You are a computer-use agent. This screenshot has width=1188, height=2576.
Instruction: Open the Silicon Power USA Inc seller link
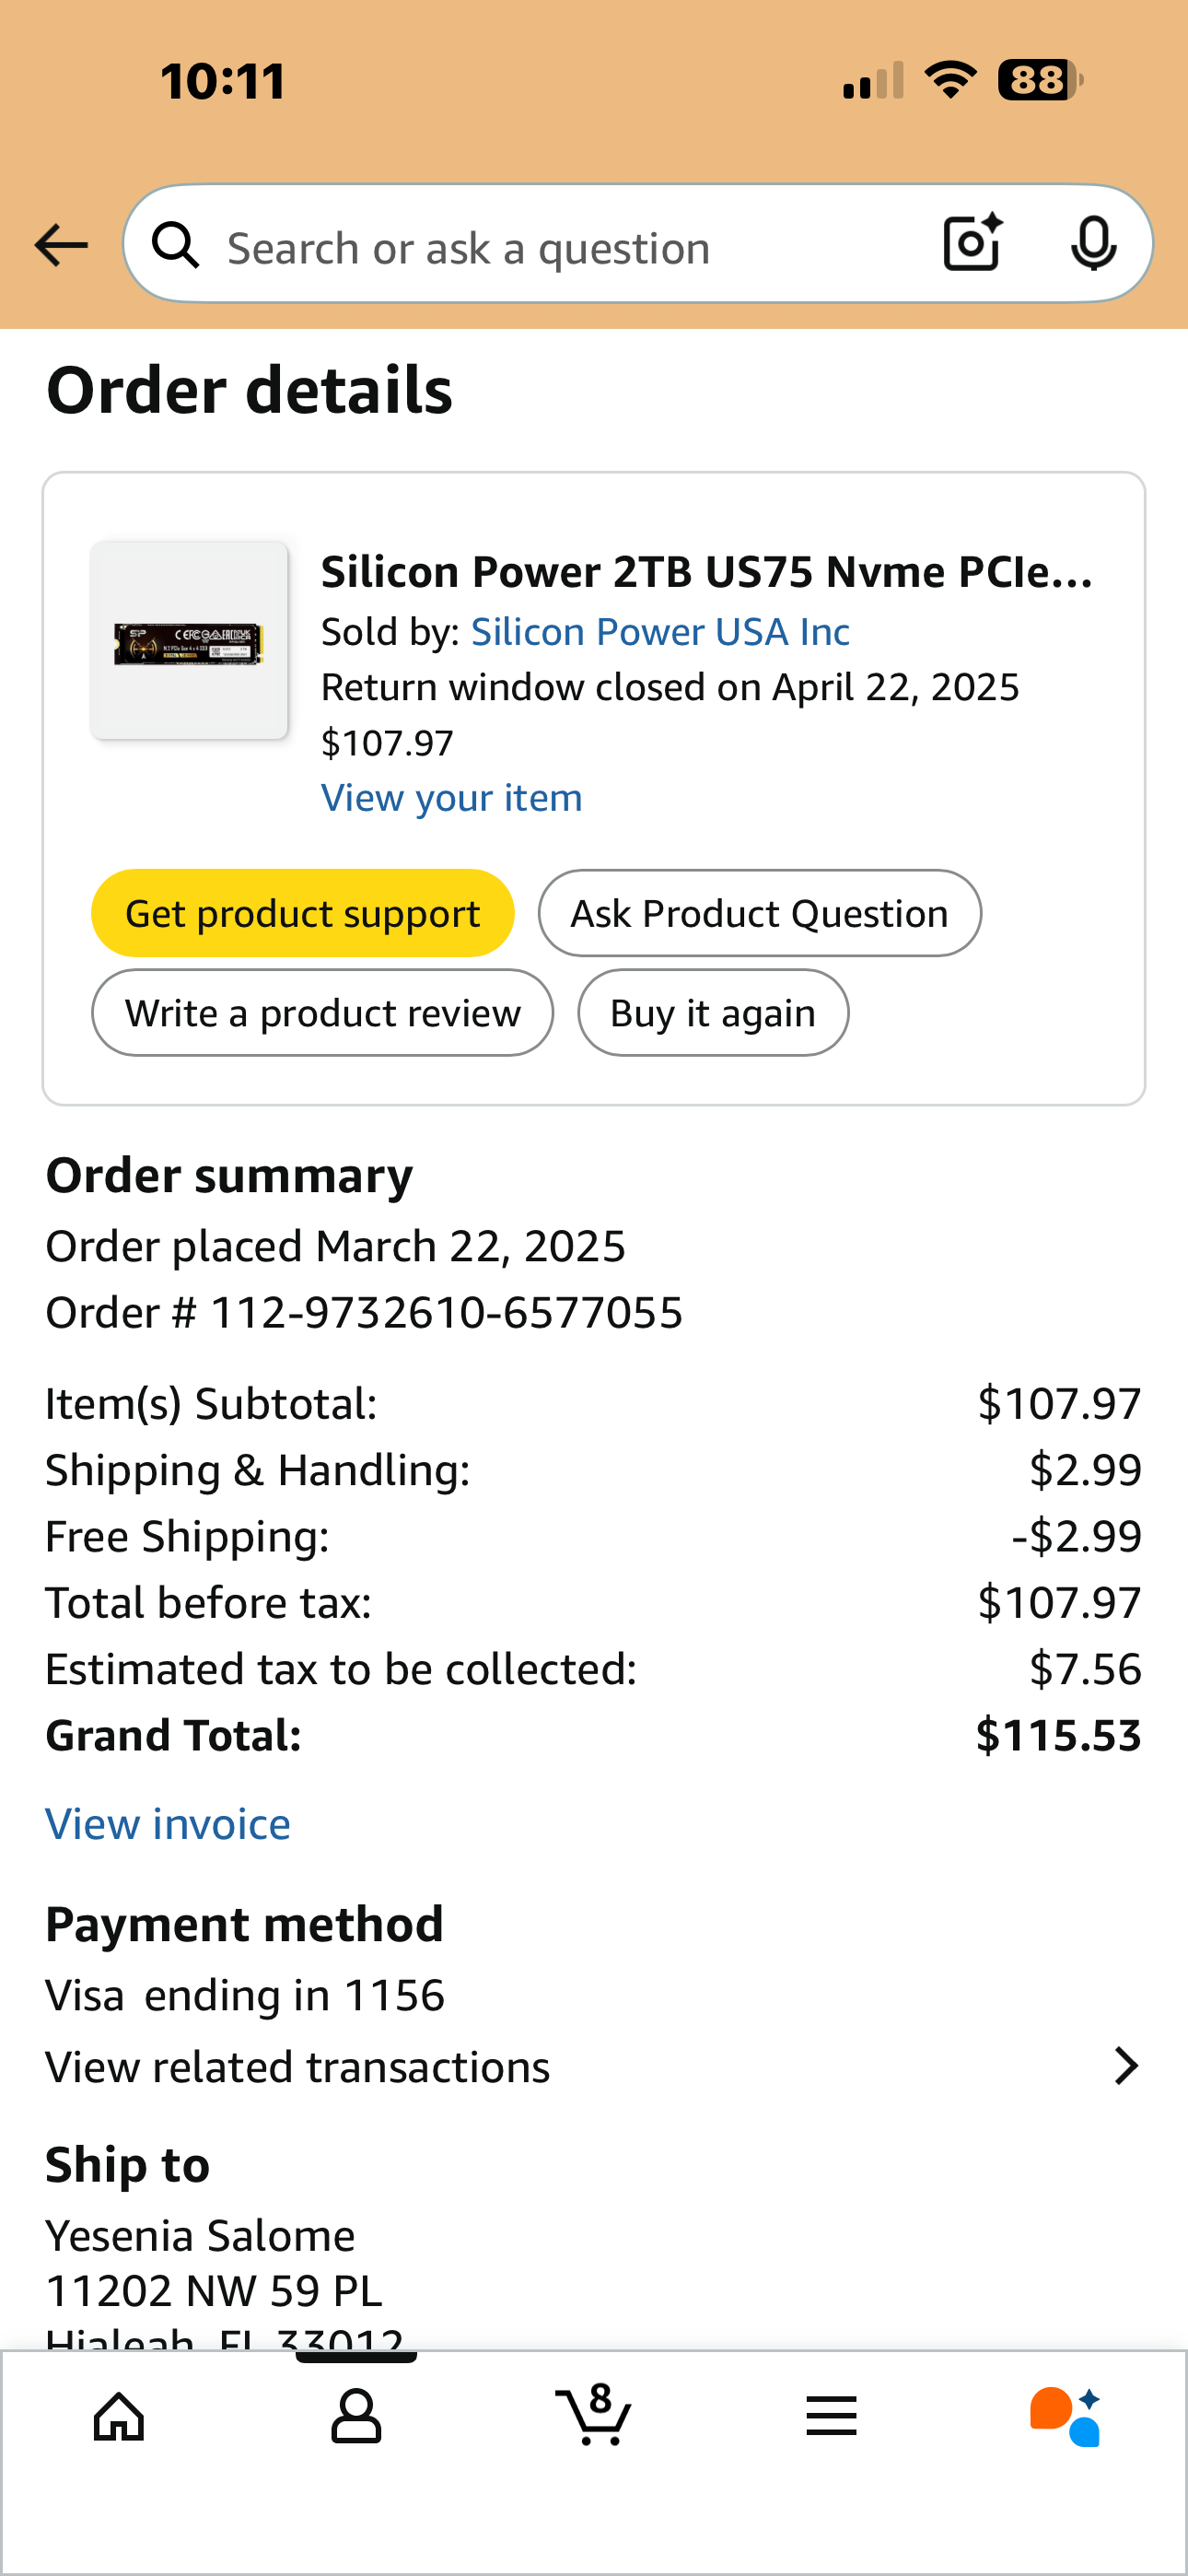(x=660, y=632)
